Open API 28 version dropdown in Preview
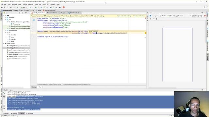Image resolution: width=209 pixels, height=117 pixels. pos(169,16)
